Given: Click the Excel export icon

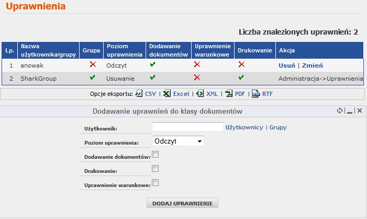Looking at the screenshot, I should (x=166, y=94).
